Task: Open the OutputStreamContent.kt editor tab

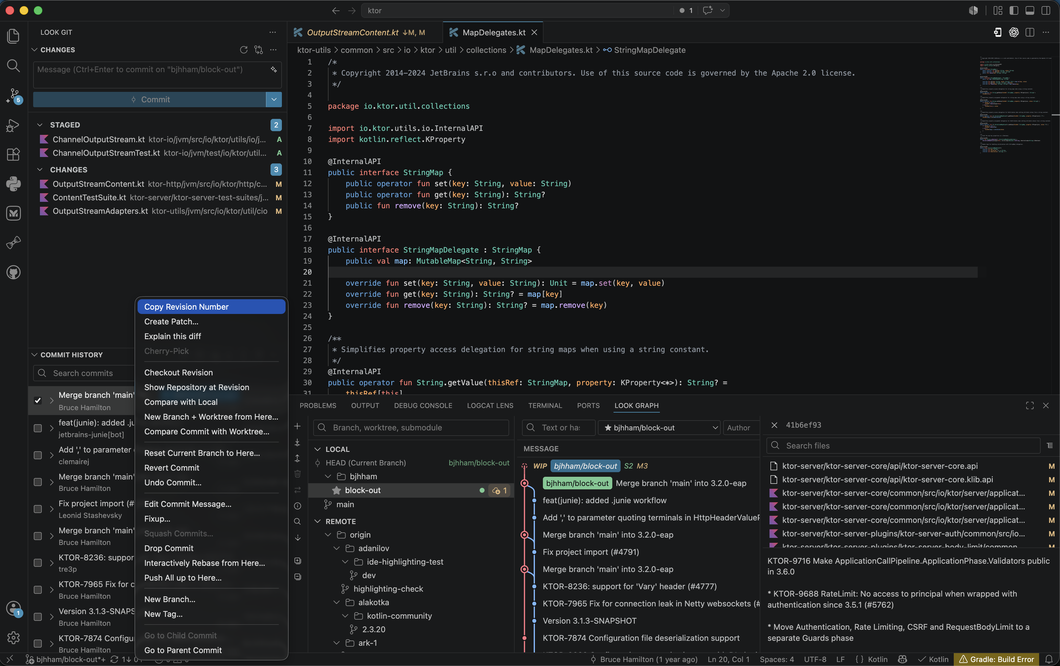Action: tap(365, 32)
